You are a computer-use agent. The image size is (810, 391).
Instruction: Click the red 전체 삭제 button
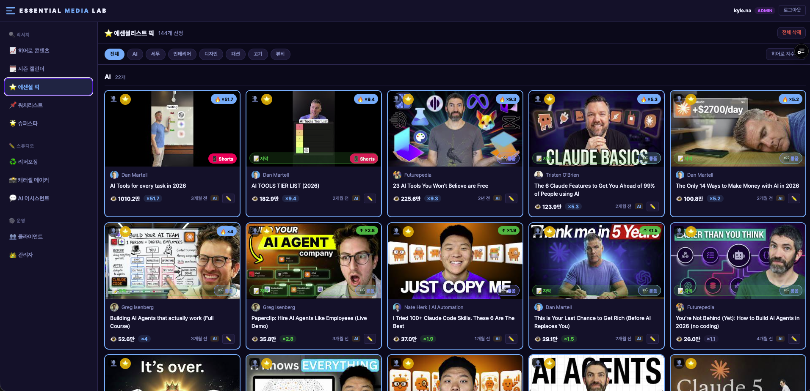tap(791, 33)
